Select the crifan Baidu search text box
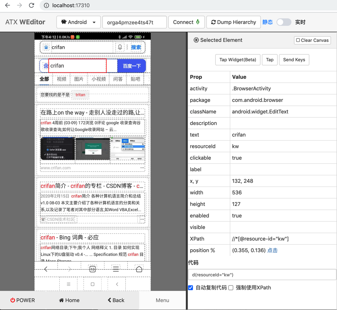The height and width of the screenshot is (310, 337). (77, 66)
